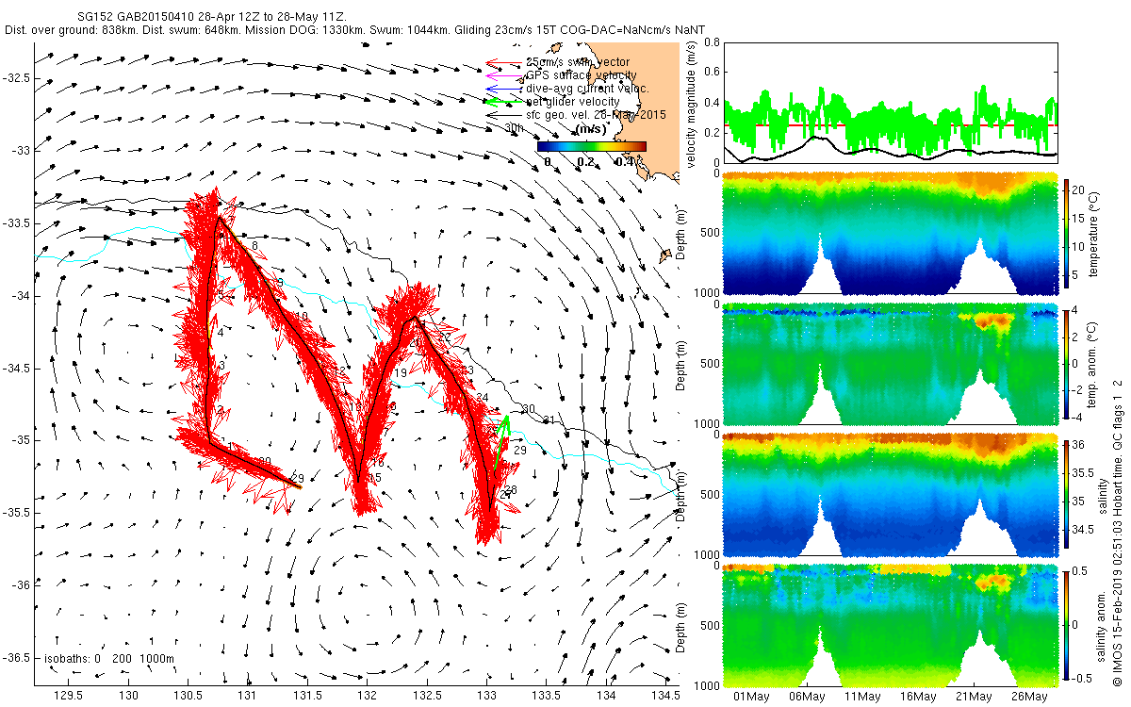This screenshot has width=1131, height=707.
Task: Click the '129.5' longitude tick label
Action: [x=68, y=697]
